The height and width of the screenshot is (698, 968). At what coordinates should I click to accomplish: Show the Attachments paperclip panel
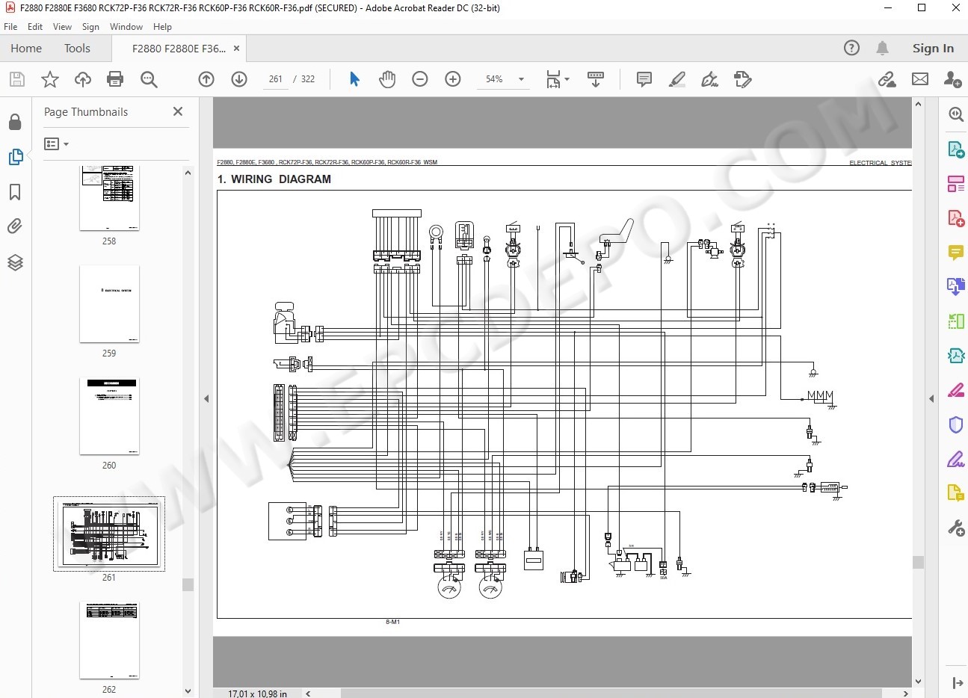[15, 226]
